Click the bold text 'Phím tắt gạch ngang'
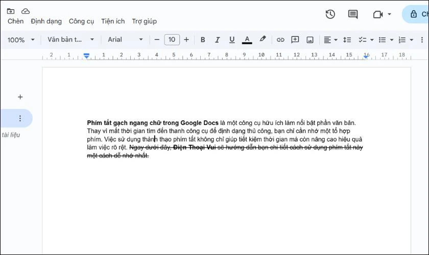This screenshot has width=429, height=255. point(117,123)
